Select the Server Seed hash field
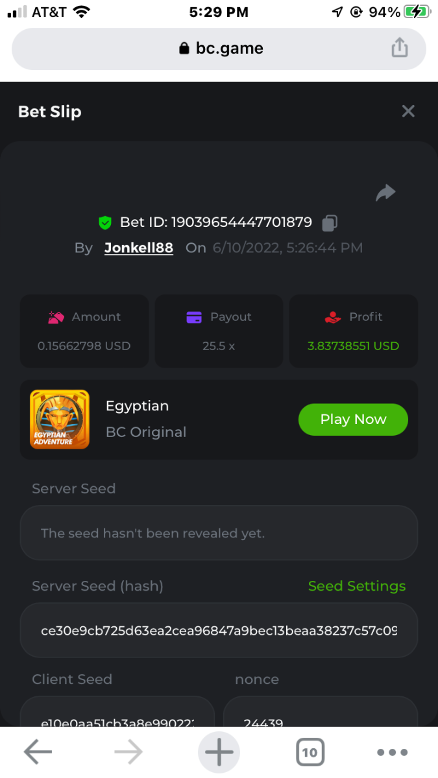Viewport: 438px width, 778px height. pyautogui.click(x=219, y=631)
